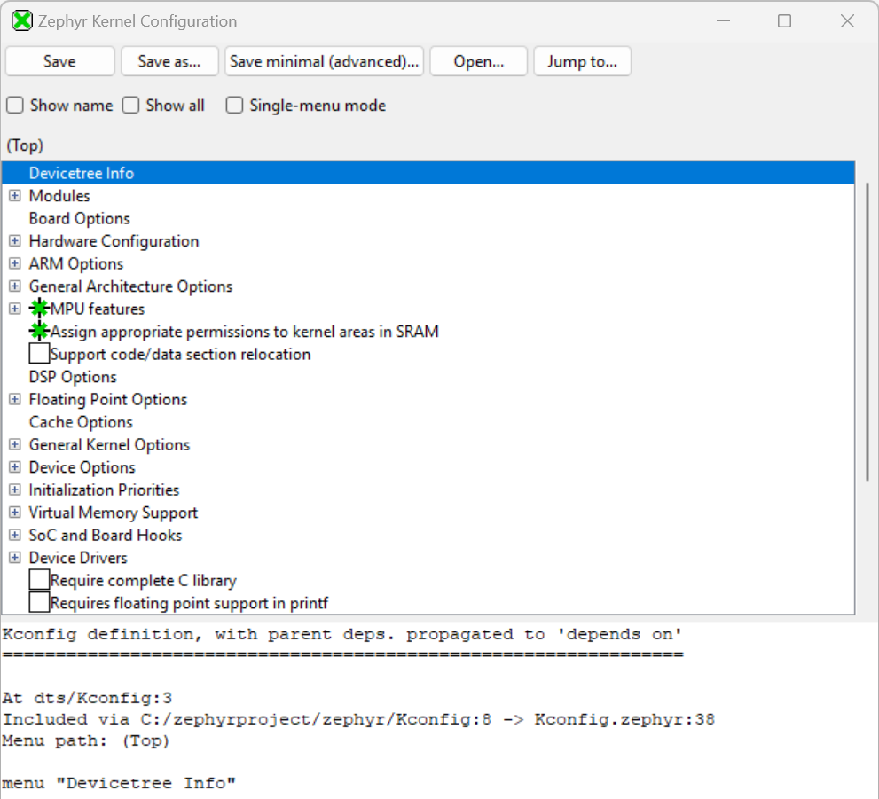Toggle Requires floating point support in printf

39,603
